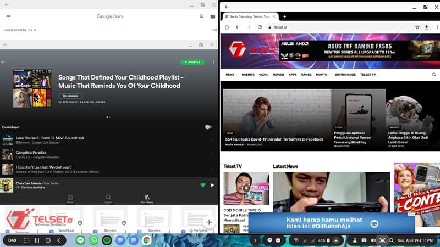Toggle the playlist Download switch
The height and width of the screenshot is (247, 440).
click(208, 127)
